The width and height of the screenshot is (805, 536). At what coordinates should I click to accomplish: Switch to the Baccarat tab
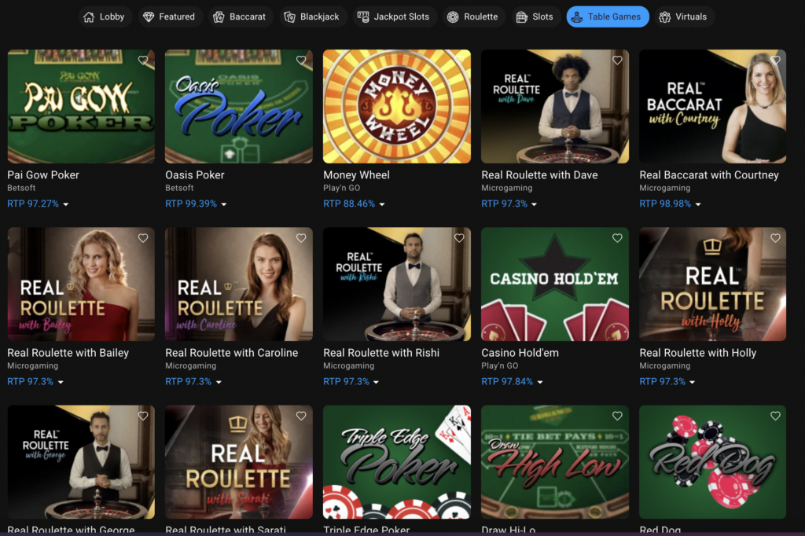[241, 17]
